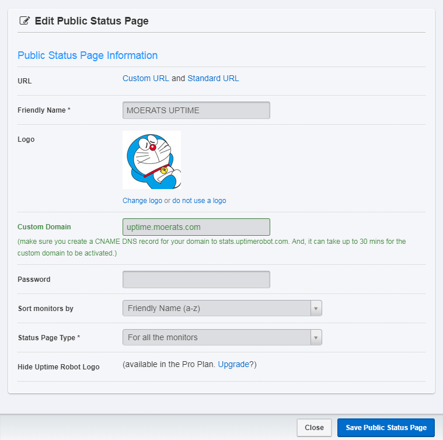Expand the Status Page Type dropdown
This screenshot has width=443, height=440.
[222, 337]
